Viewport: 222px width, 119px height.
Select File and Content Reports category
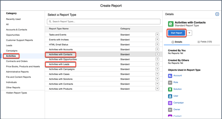tap(18, 77)
